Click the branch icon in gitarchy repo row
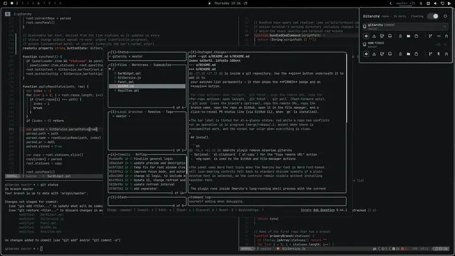Viewport: 455px width, 256px height. tap(430, 36)
